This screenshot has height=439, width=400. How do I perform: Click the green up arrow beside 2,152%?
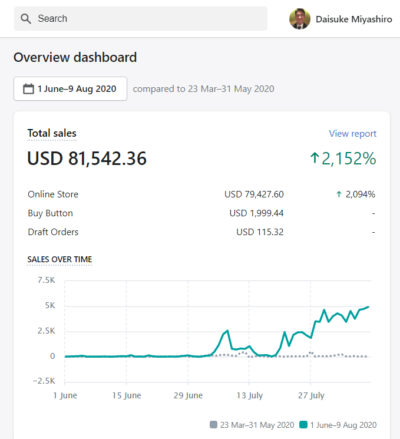click(x=315, y=158)
